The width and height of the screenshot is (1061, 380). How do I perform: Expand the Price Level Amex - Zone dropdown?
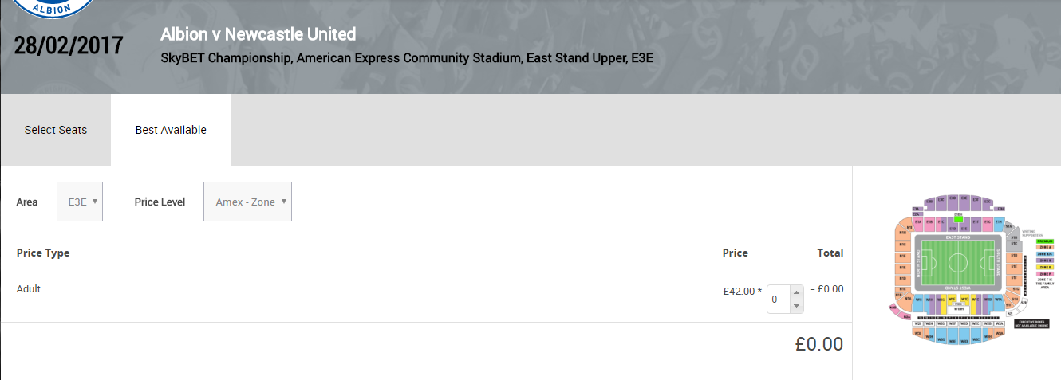[247, 202]
